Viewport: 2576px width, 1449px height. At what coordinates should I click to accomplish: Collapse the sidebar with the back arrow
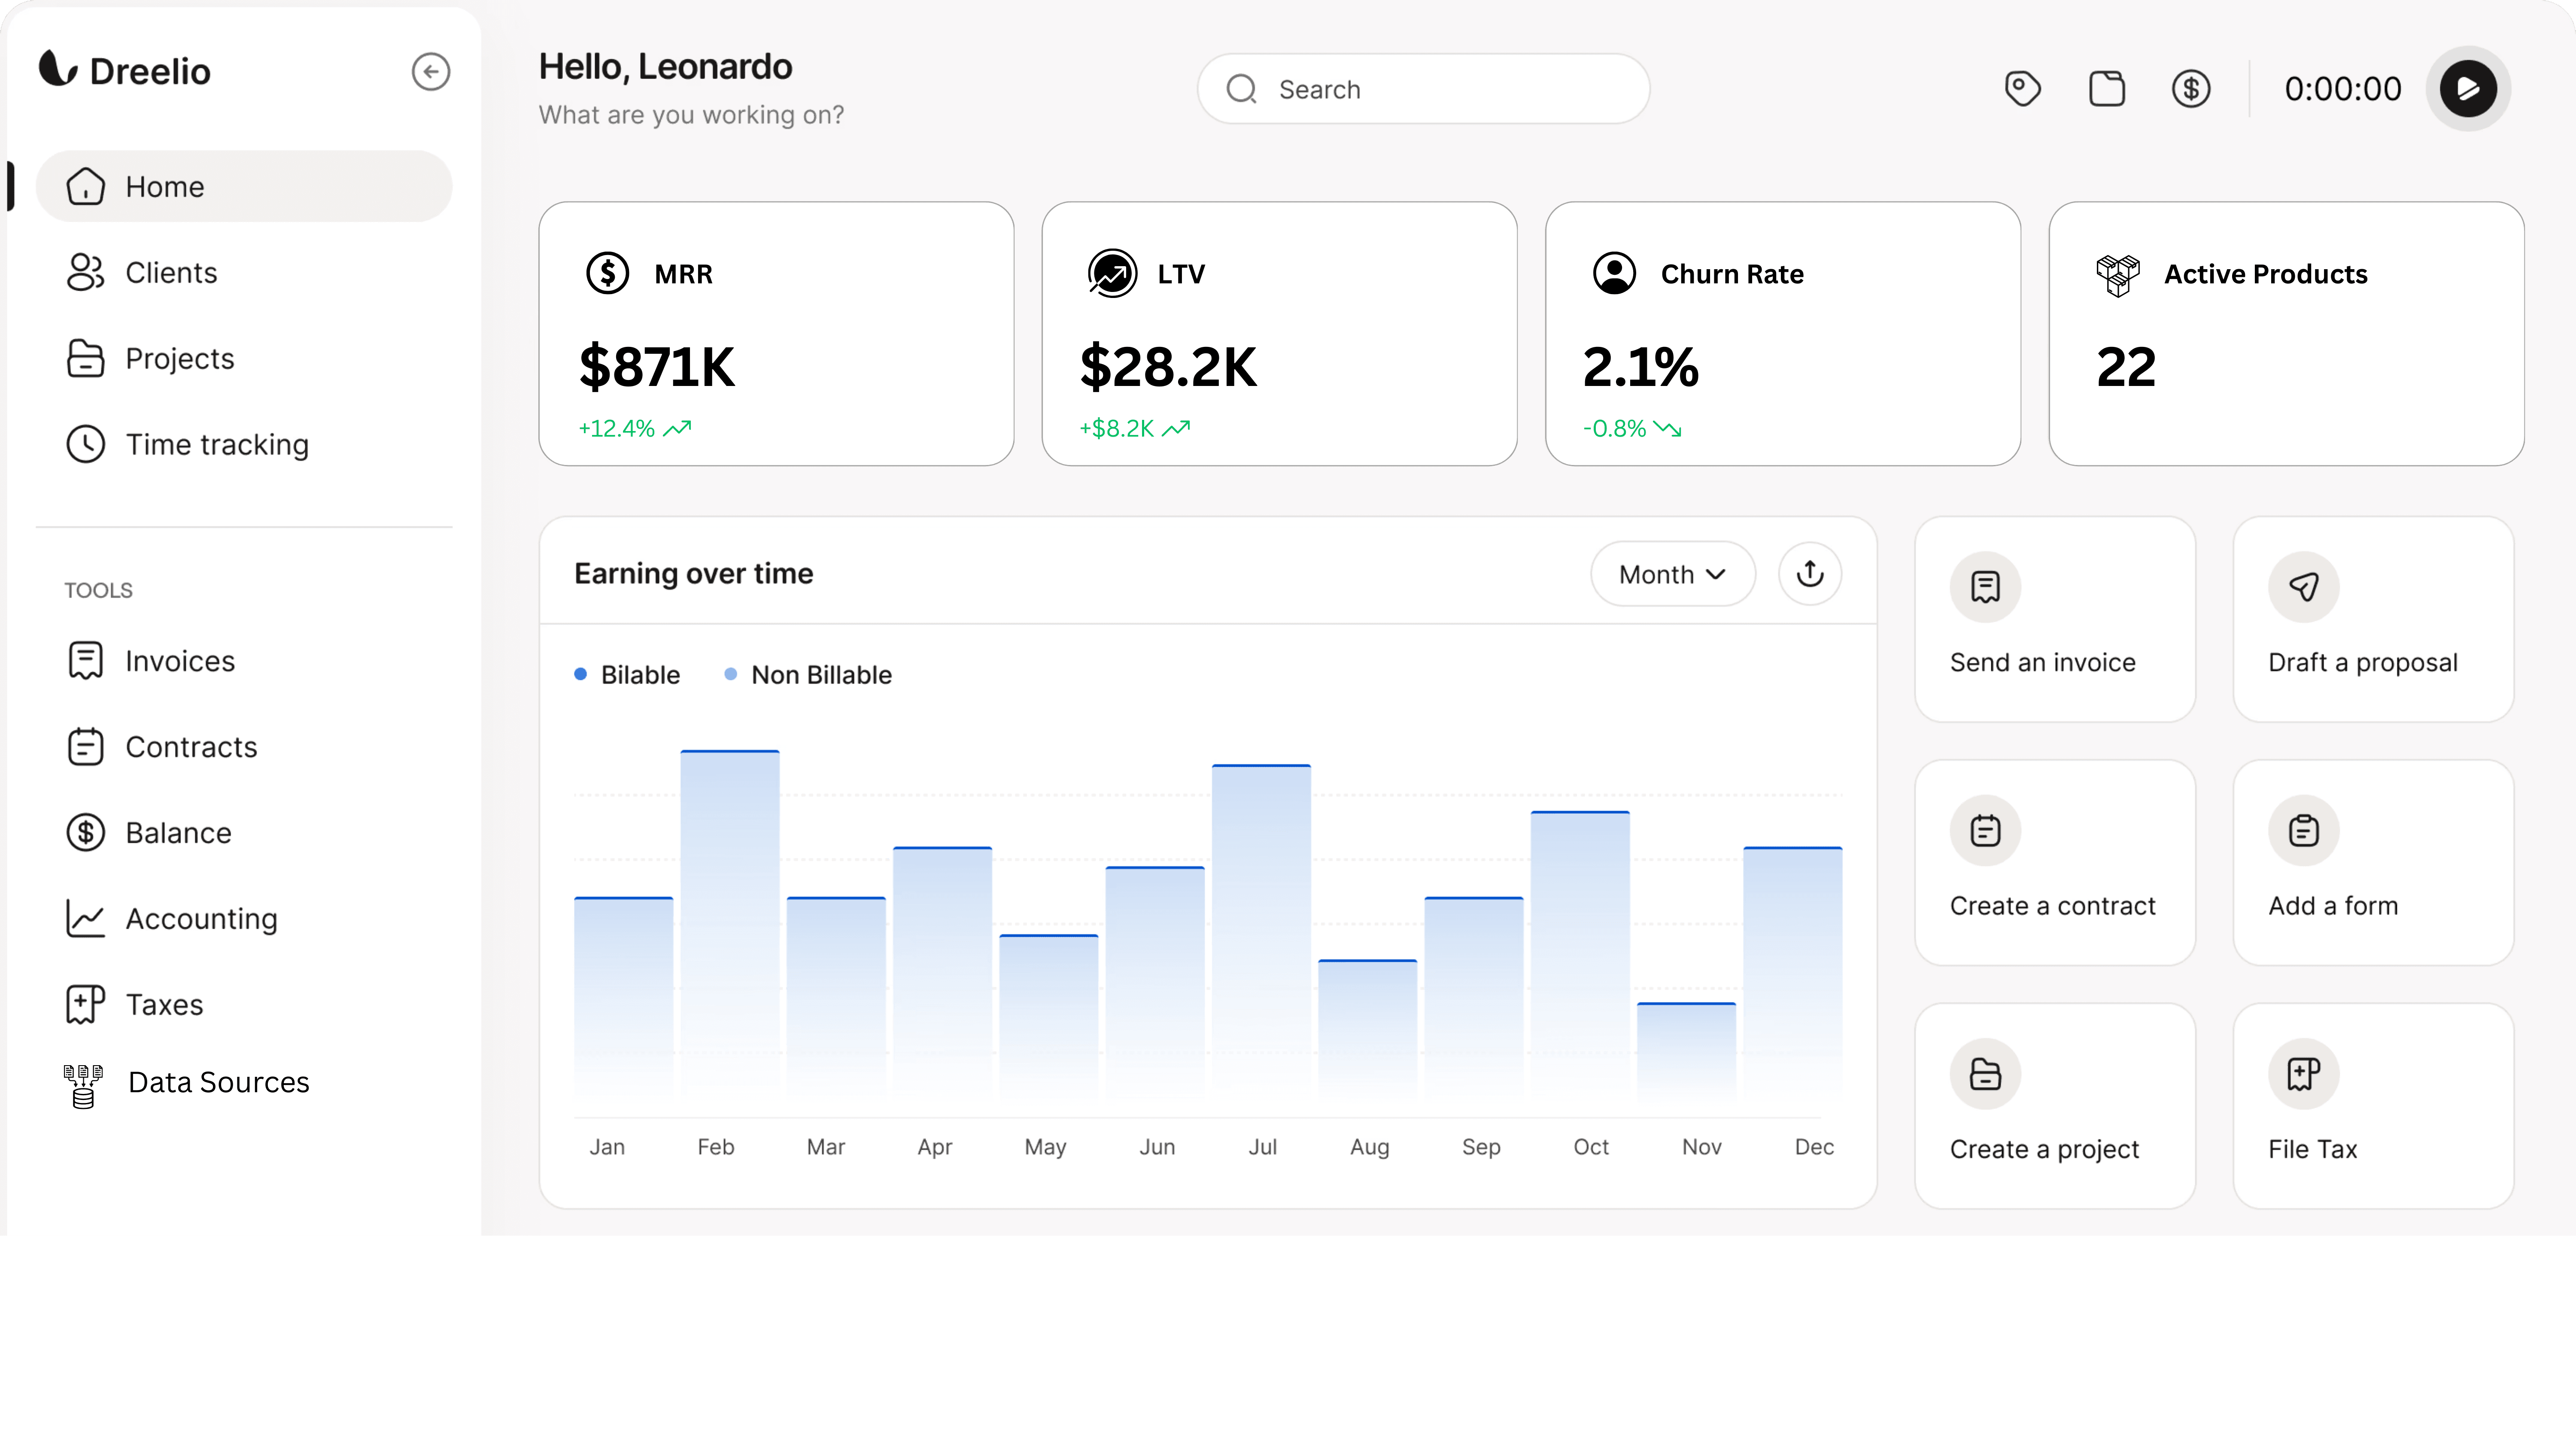[431, 71]
